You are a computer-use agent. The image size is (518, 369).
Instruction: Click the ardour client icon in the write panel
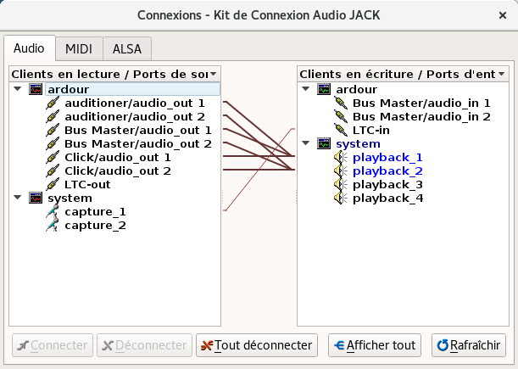(324, 89)
